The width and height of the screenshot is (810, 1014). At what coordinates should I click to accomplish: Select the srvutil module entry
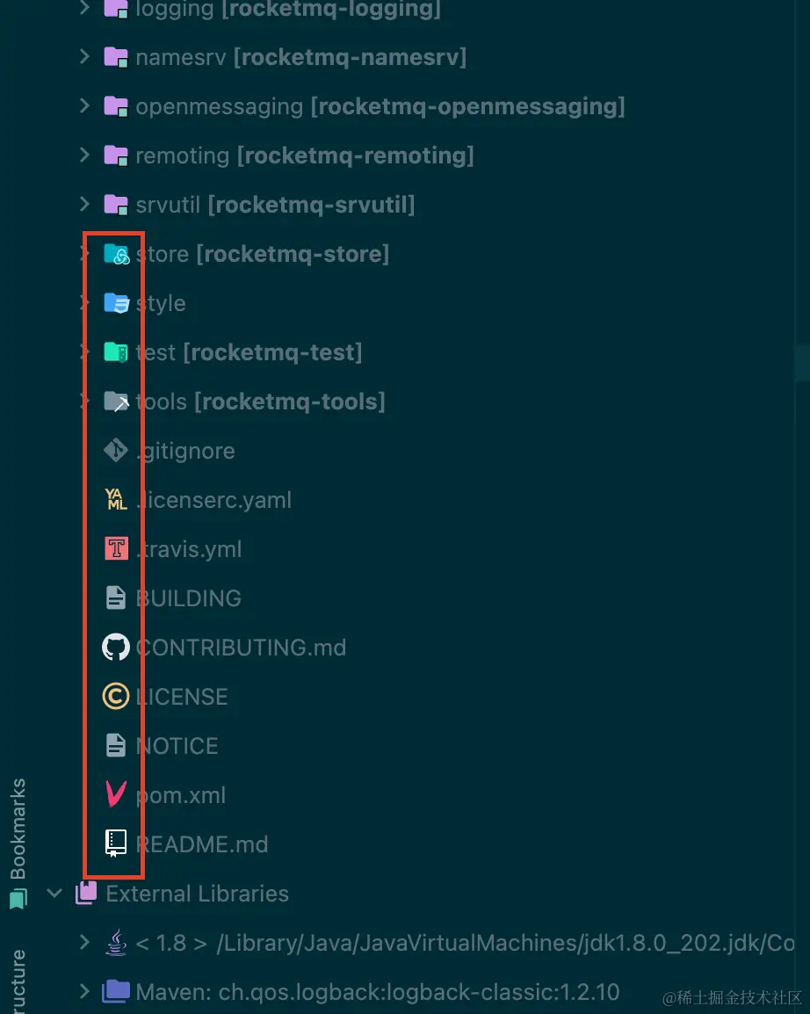click(274, 205)
